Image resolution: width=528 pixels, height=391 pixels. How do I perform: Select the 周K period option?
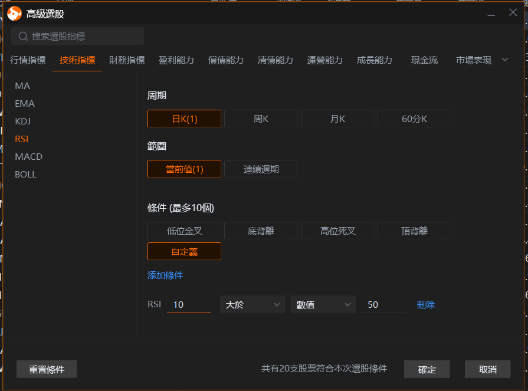261,119
